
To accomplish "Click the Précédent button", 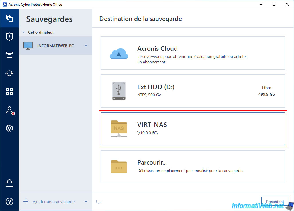I will [275, 202].
